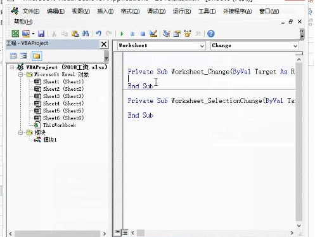The height and width of the screenshot is (237, 315).
Task: Open the 工具(T) menu
Action: click(x=207, y=11)
